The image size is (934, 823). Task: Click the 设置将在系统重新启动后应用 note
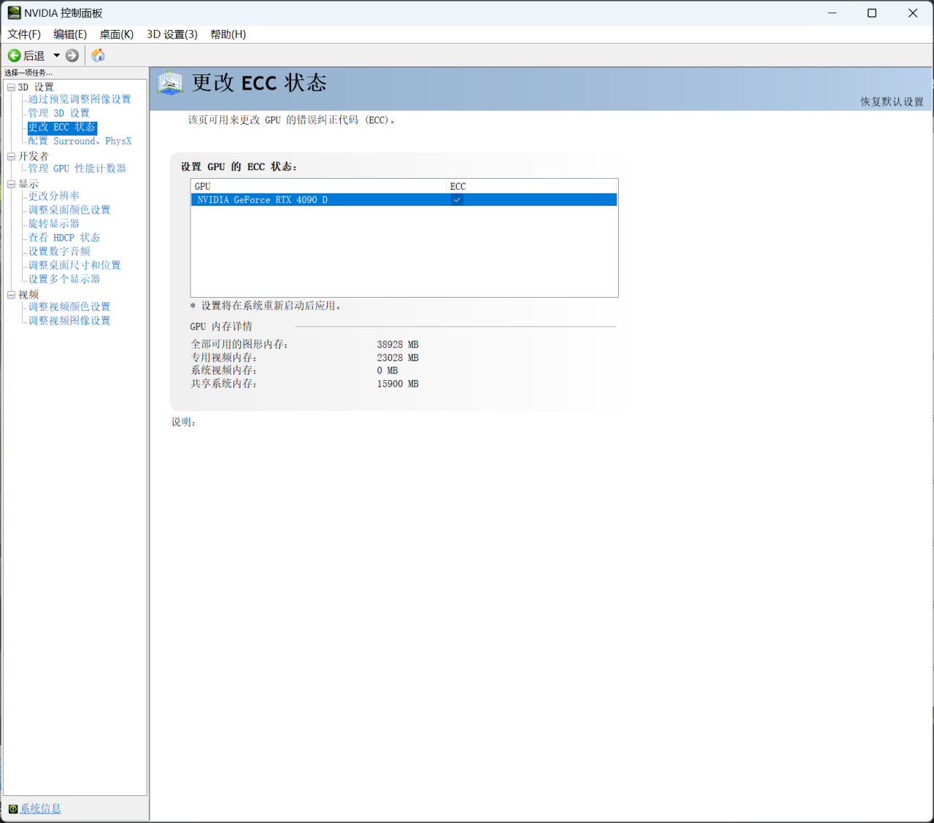click(266, 306)
